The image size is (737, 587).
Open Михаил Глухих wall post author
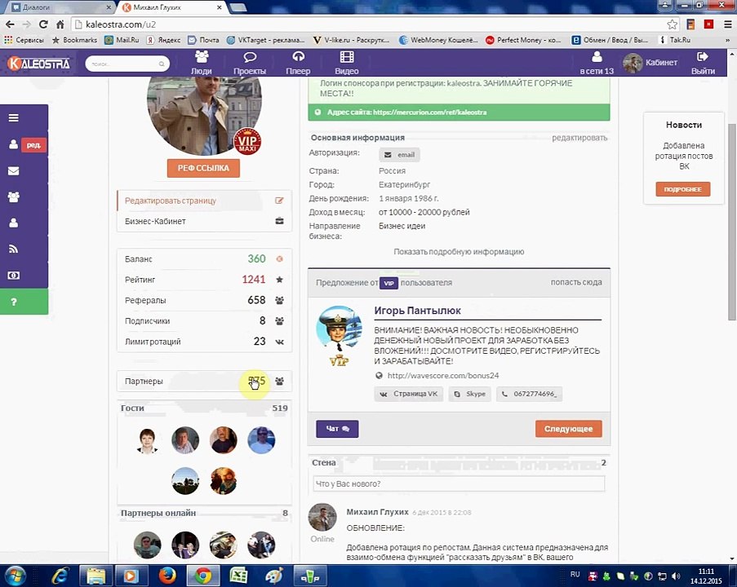[x=377, y=512]
